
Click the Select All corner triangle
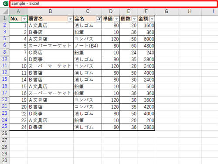(5, 12)
